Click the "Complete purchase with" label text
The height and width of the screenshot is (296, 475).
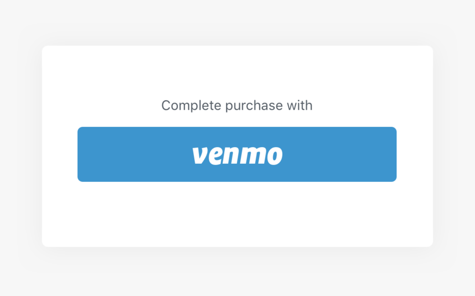237,105
